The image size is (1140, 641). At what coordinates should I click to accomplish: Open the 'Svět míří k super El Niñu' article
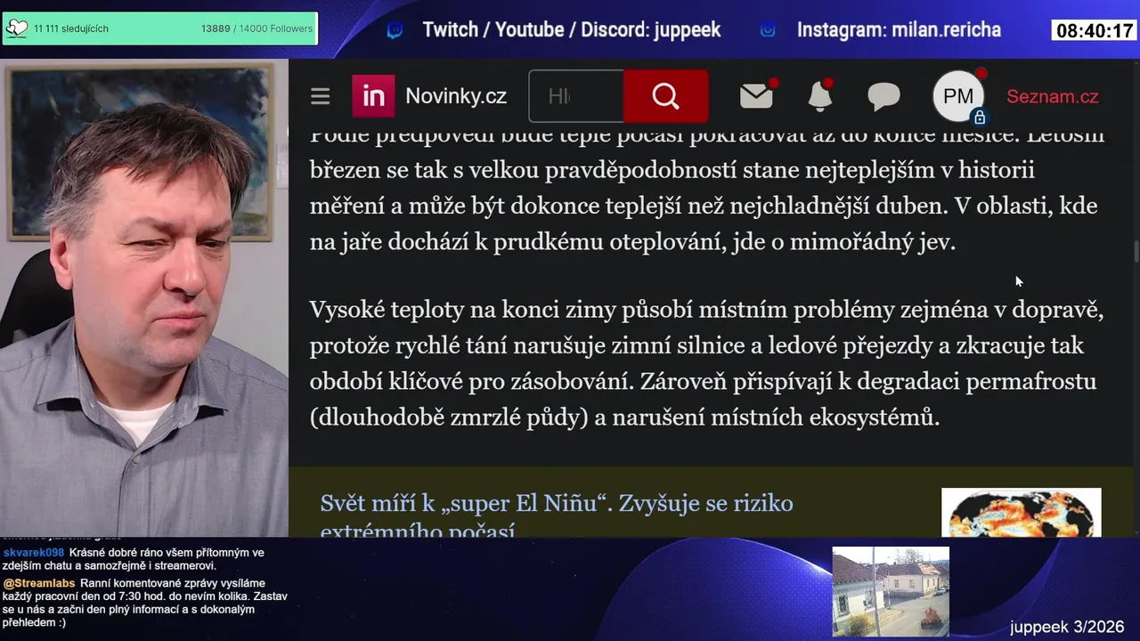click(x=557, y=516)
